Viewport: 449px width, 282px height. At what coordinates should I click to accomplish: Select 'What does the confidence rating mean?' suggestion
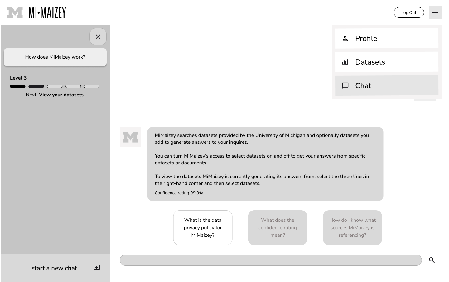coord(278,228)
